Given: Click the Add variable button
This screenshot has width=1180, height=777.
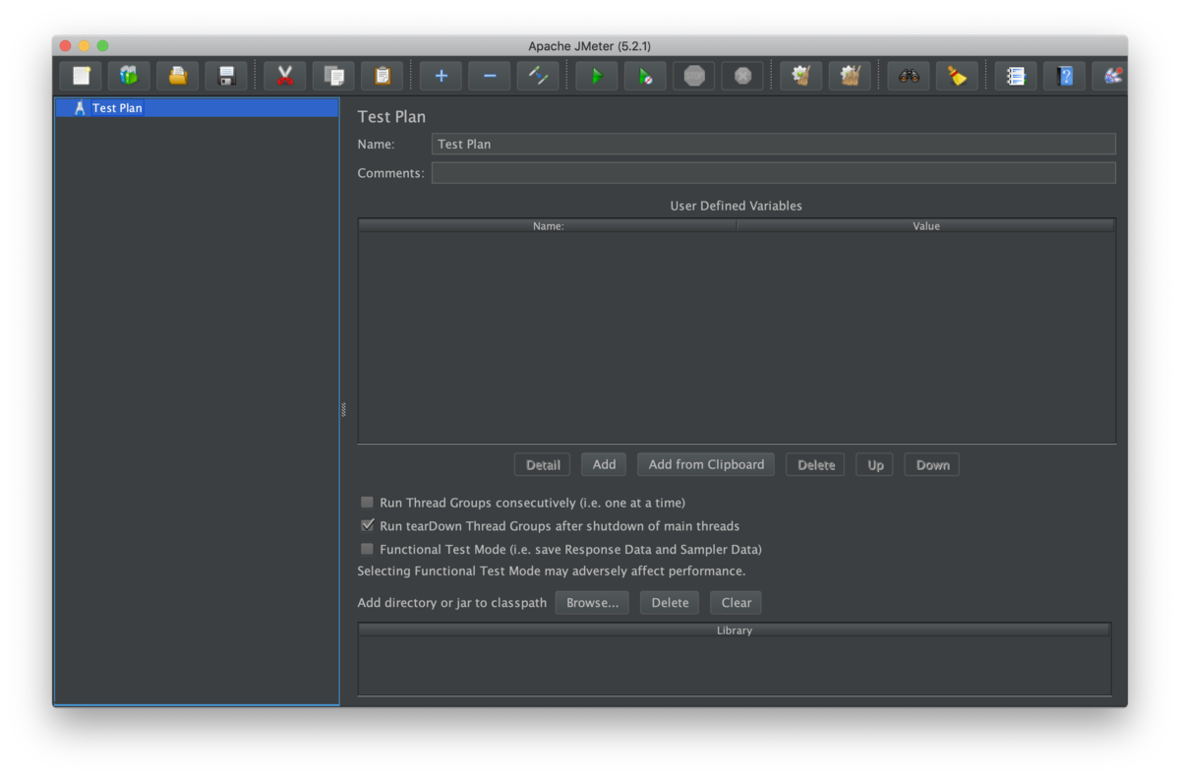Looking at the screenshot, I should [604, 464].
